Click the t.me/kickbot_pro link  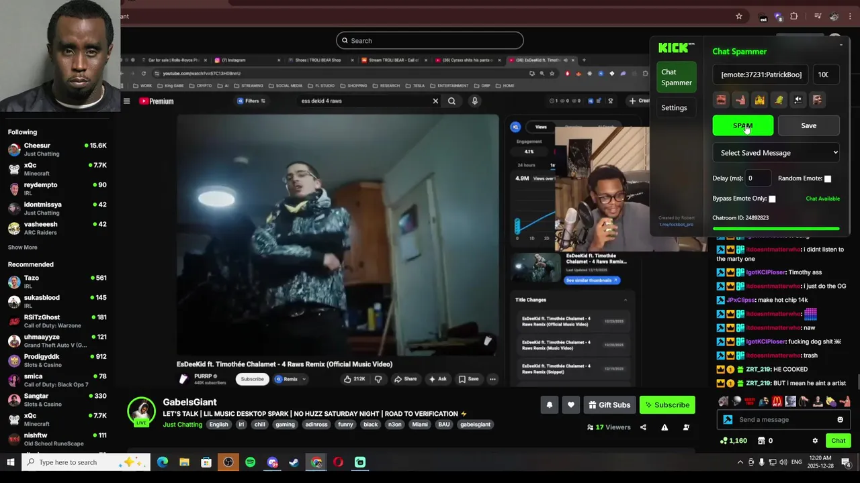tap(677, 225)
